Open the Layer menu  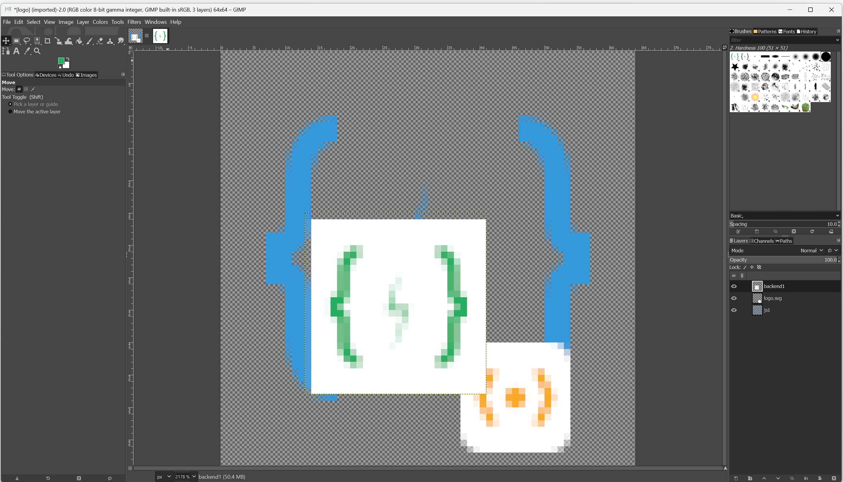coord(83,22)
